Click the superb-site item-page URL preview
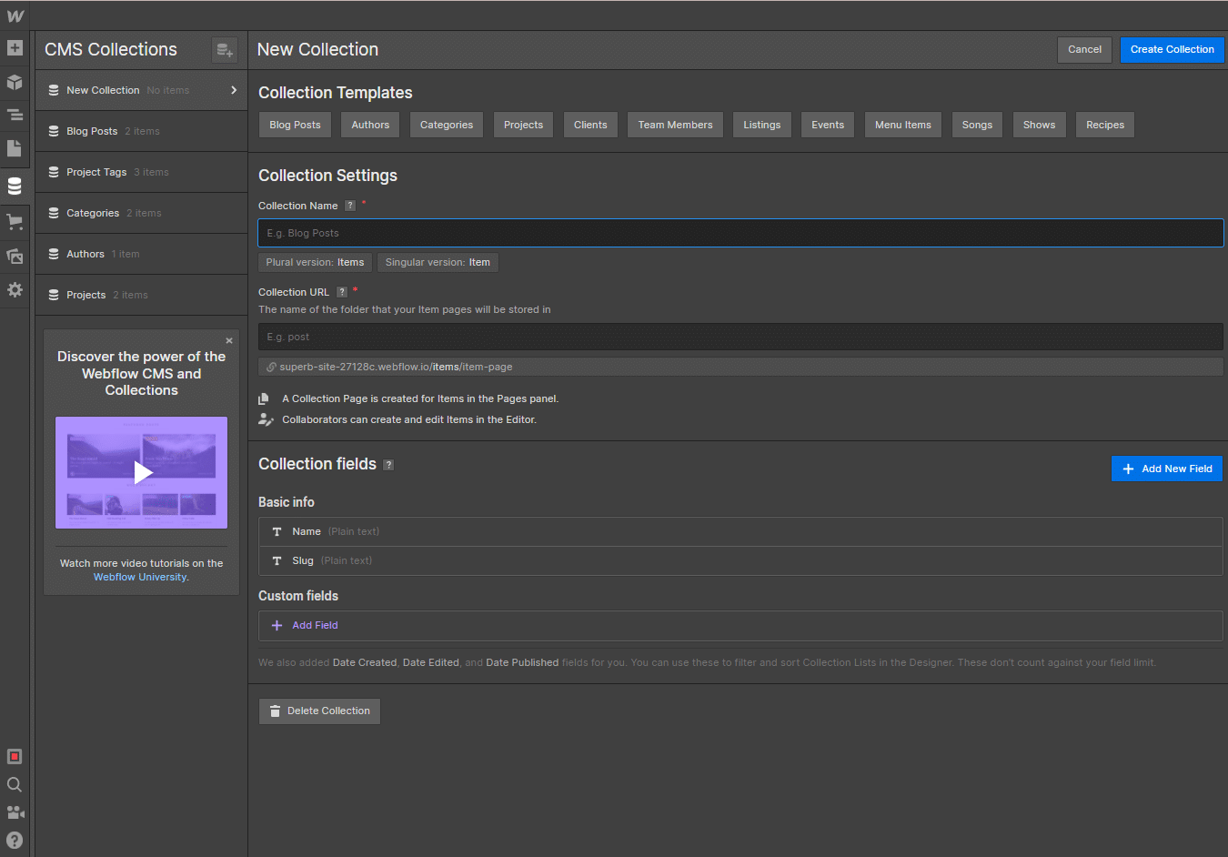The height and width of the screenshot is (857, 1228). 740,367
